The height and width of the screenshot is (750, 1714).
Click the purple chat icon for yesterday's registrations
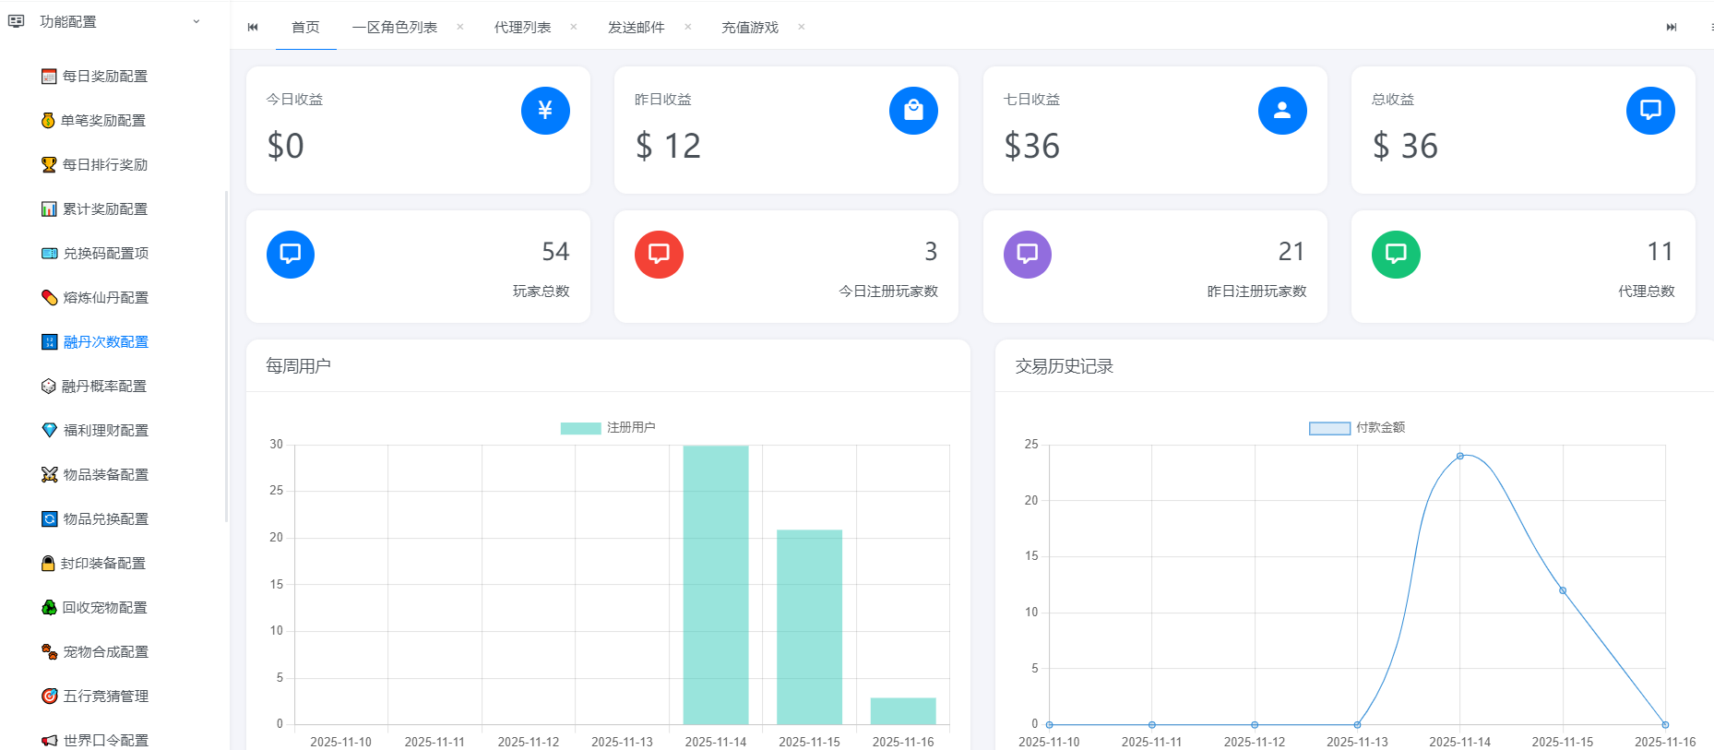click(1027, 254)
